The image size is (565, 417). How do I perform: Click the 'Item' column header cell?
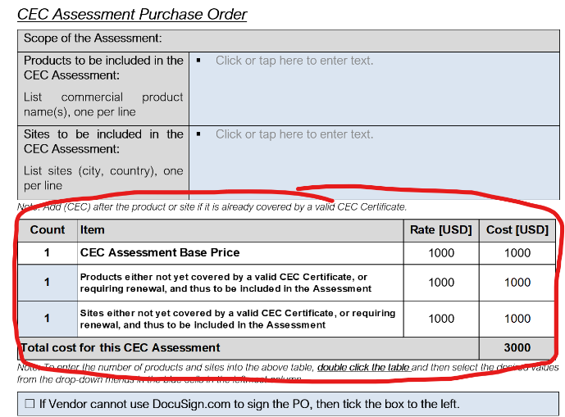click(93, 230)
